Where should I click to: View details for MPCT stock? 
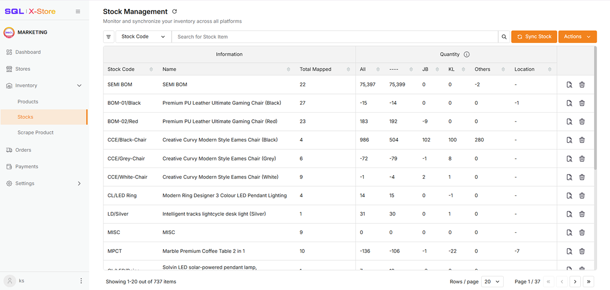click(x=569, y=251)
